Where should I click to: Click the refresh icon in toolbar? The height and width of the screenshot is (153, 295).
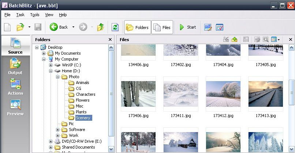(115, 27)
